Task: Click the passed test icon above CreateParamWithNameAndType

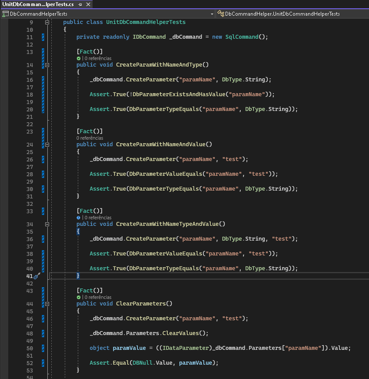Action: coord(79,58)
